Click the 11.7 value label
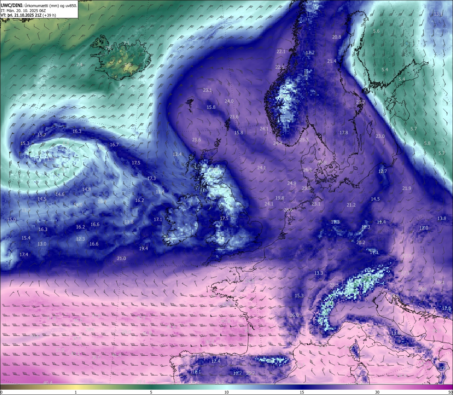The width and height of the screenshot is (453, 395). click(237, 373)
